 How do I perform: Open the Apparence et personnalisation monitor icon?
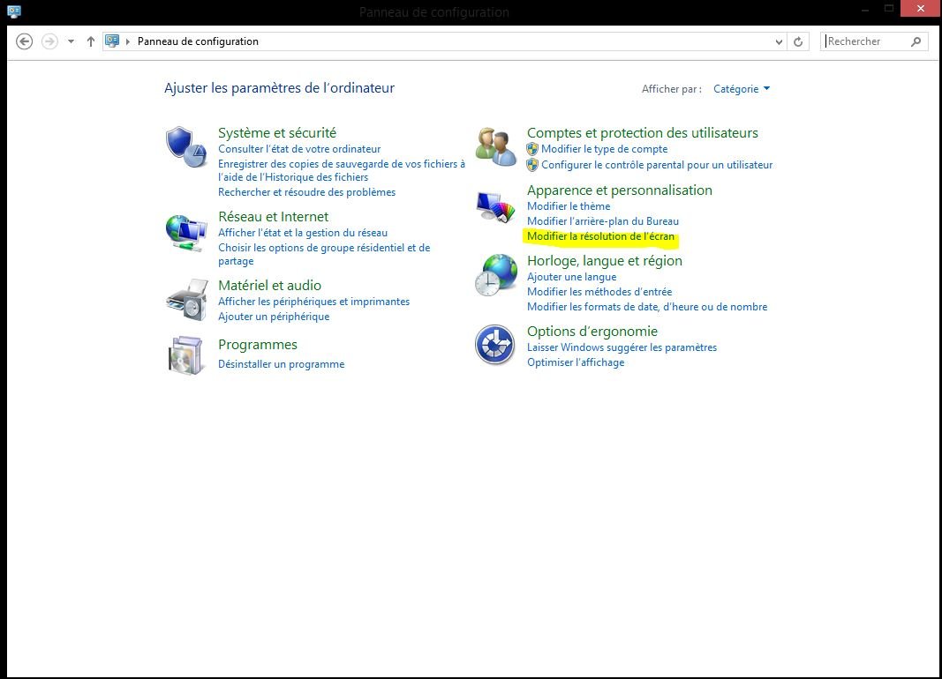[x=495, y=207]
